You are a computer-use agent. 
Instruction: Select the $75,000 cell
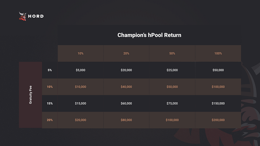click(x=172, y=104)
